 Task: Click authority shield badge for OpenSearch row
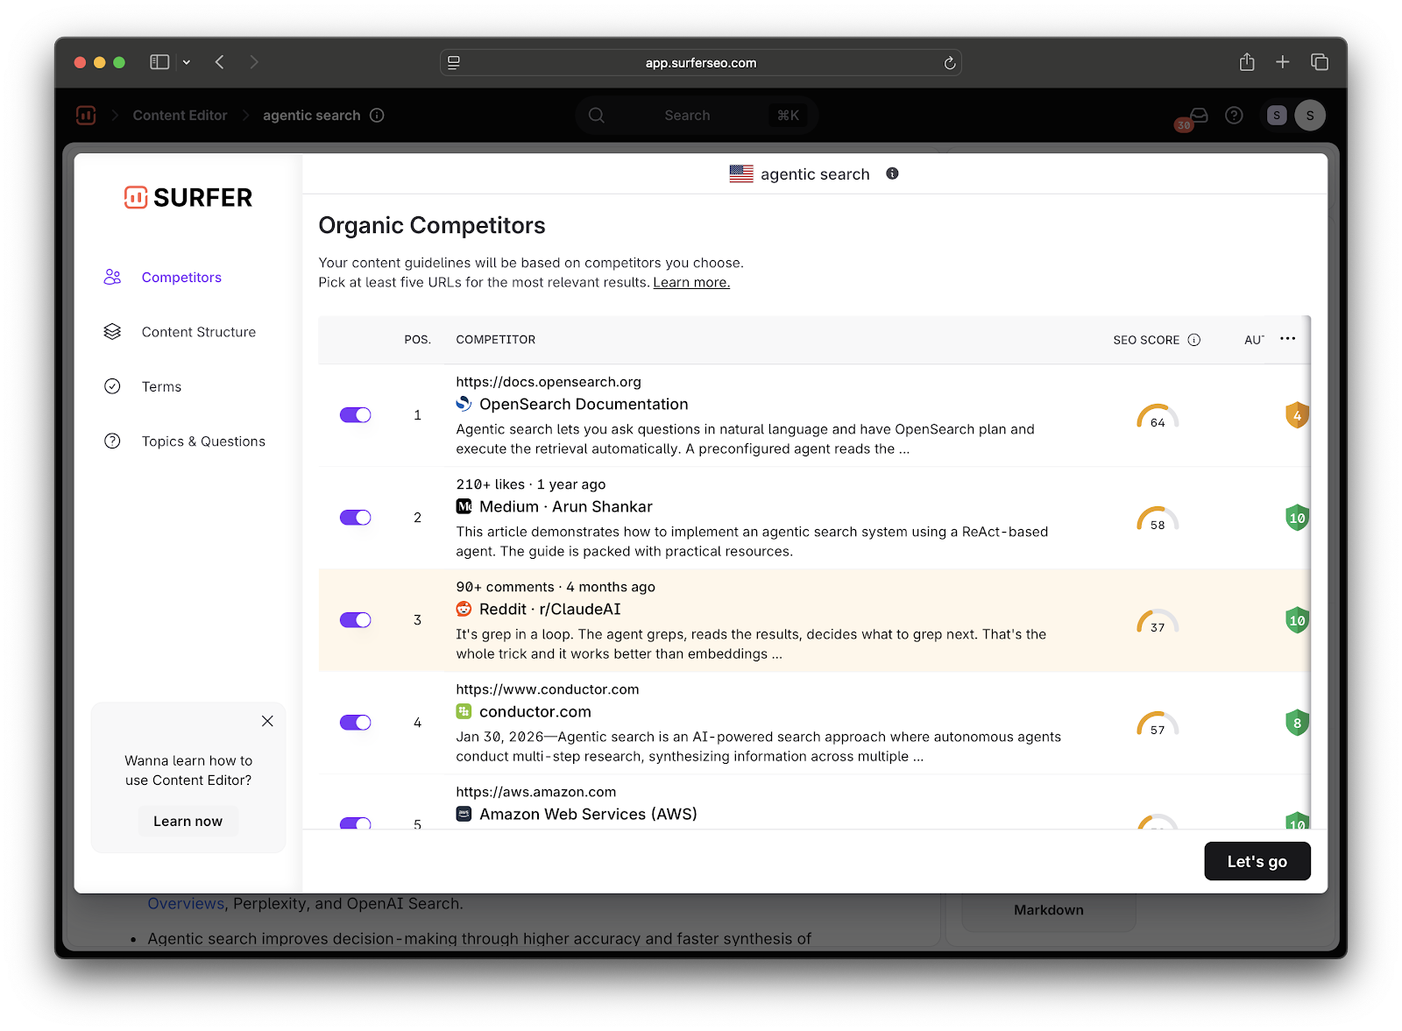pyautogui.click(x=1297, y=415)
